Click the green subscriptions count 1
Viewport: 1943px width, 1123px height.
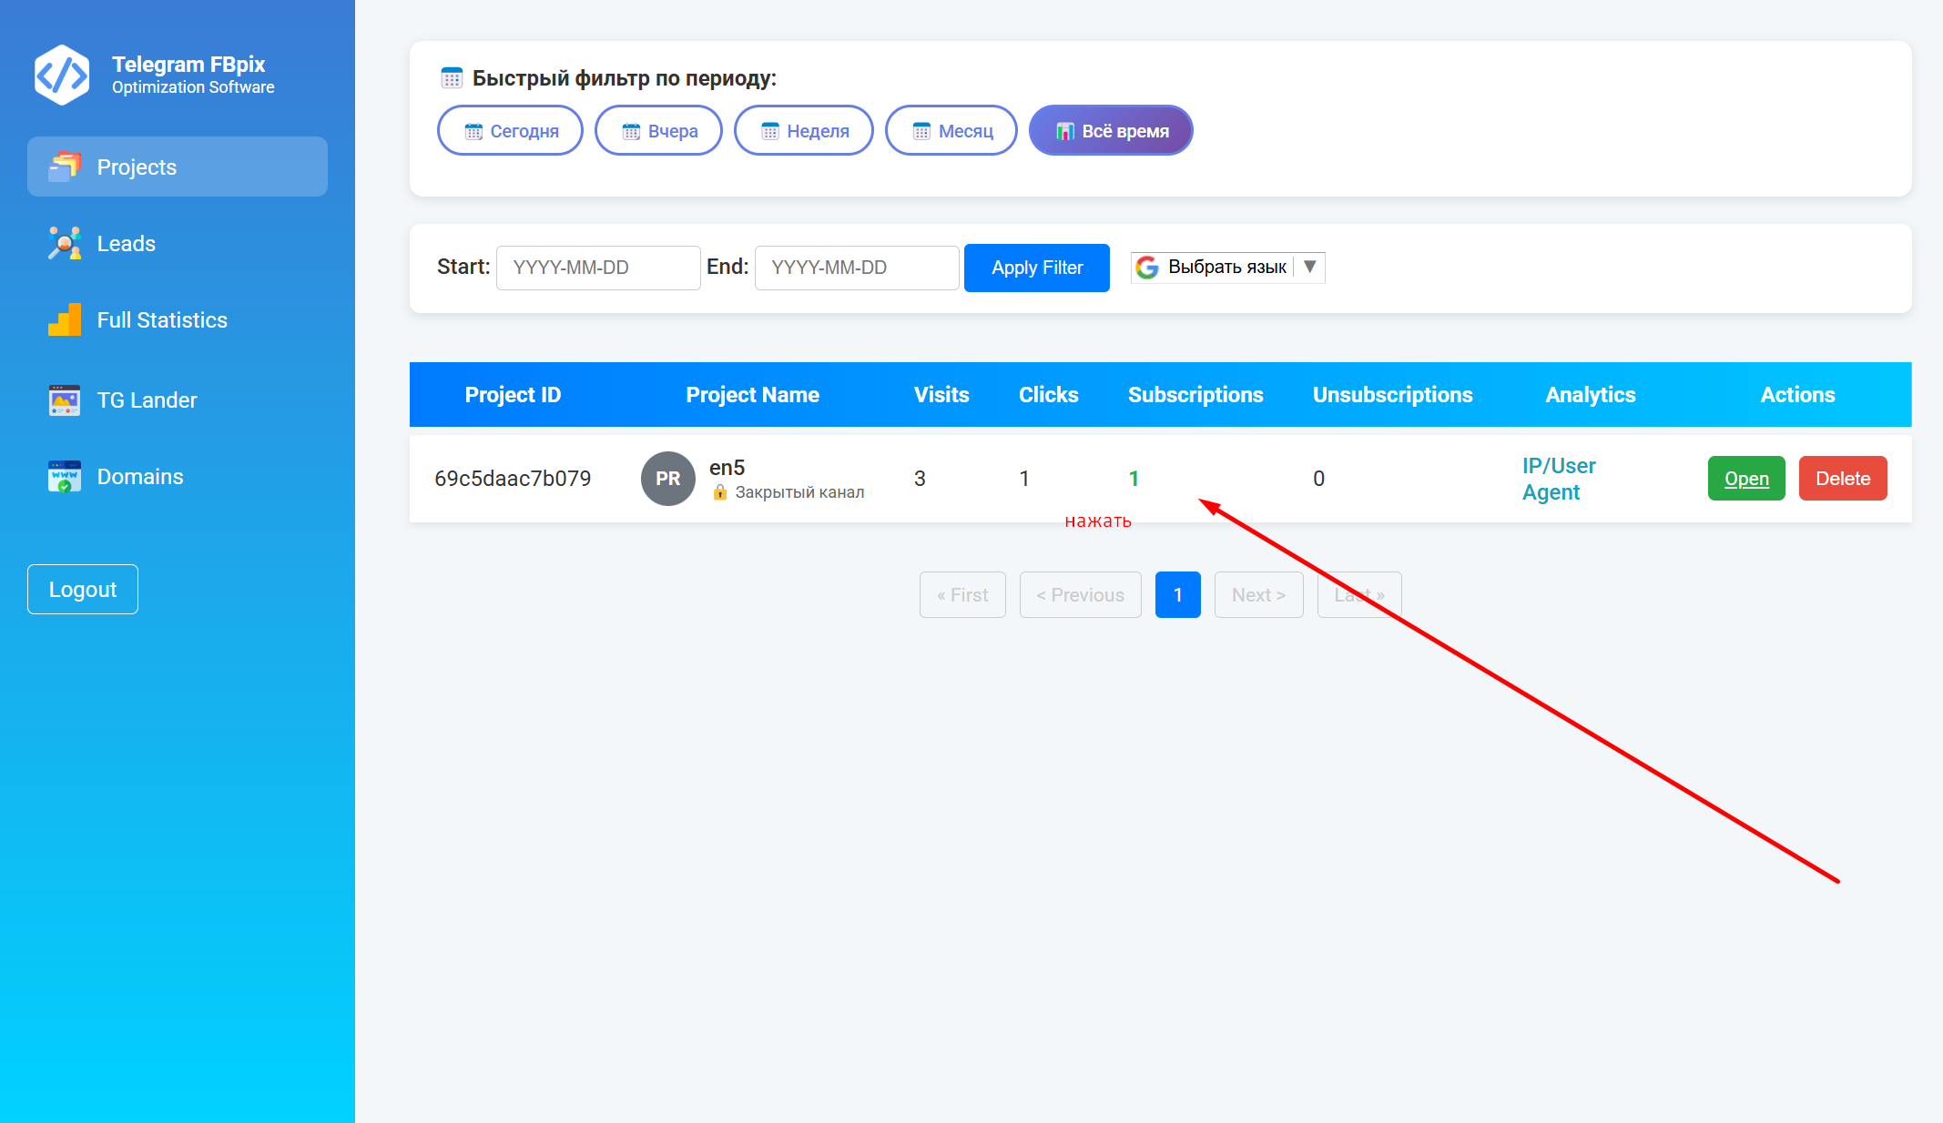pyautogui.click(x=1134, y=479)
